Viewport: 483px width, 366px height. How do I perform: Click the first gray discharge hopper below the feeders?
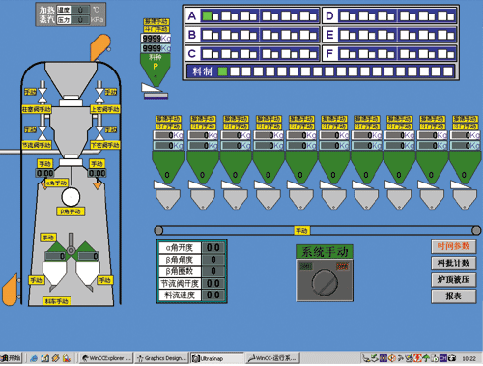point(168,199)
